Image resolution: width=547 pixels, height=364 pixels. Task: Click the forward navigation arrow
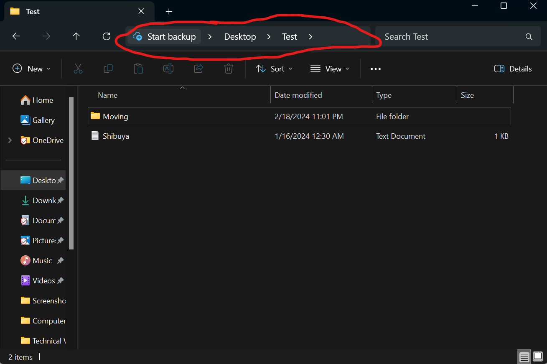click(46, 36)
